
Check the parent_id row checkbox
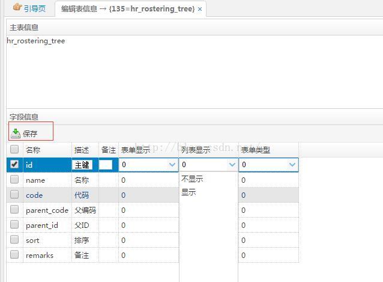coord(14,224)
